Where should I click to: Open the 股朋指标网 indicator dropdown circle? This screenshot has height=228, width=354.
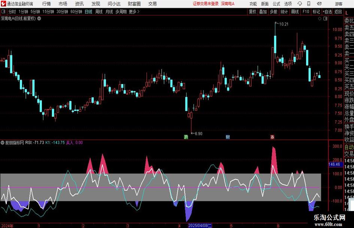click(x=3, y=143)
